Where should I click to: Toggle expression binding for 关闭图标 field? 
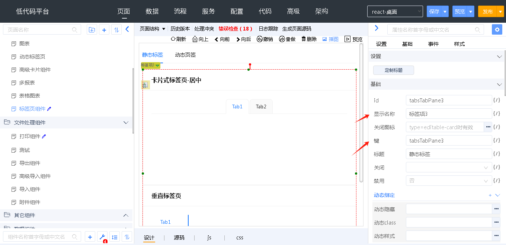point(497,127)
